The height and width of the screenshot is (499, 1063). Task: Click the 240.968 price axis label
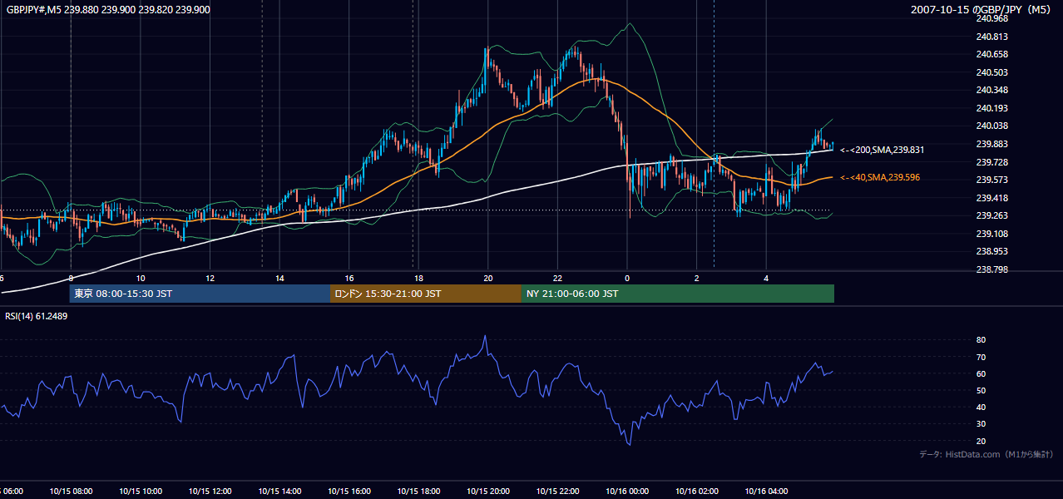click(992, 18)
